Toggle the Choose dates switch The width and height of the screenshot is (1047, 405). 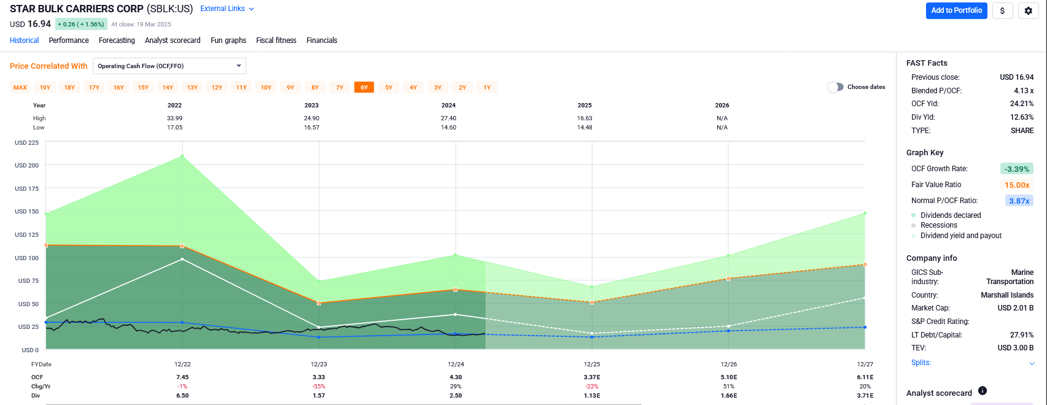[x=835, y=87]
